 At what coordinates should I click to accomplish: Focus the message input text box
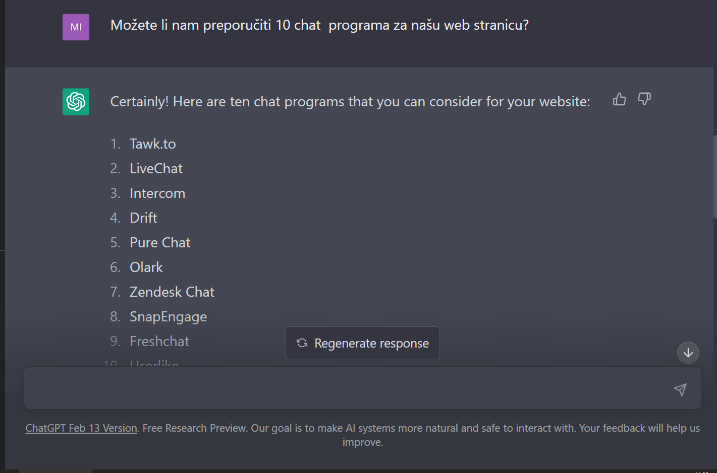coord(348,388)
